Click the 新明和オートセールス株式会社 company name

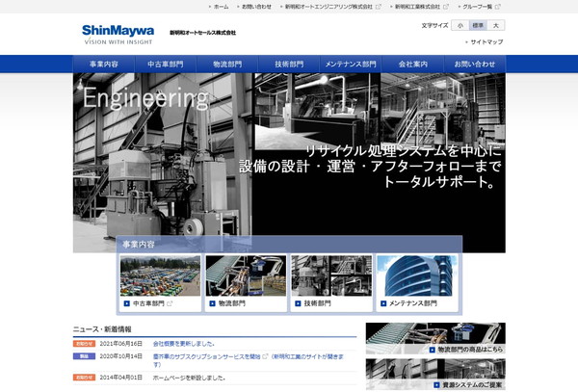pyautogui.click(x=202, y=33)
